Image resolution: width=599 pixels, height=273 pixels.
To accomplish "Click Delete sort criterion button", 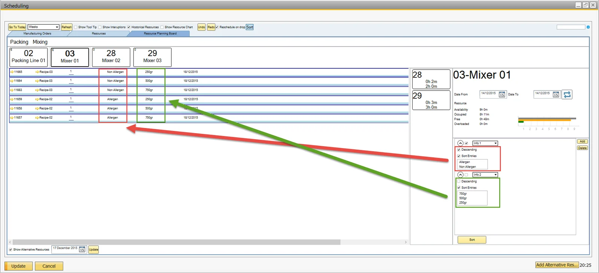I will [x=583, y=148].
